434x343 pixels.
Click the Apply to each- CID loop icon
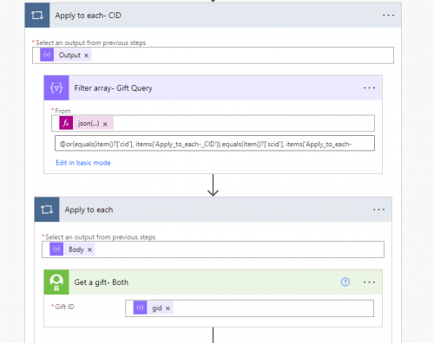tap(37, 16)
